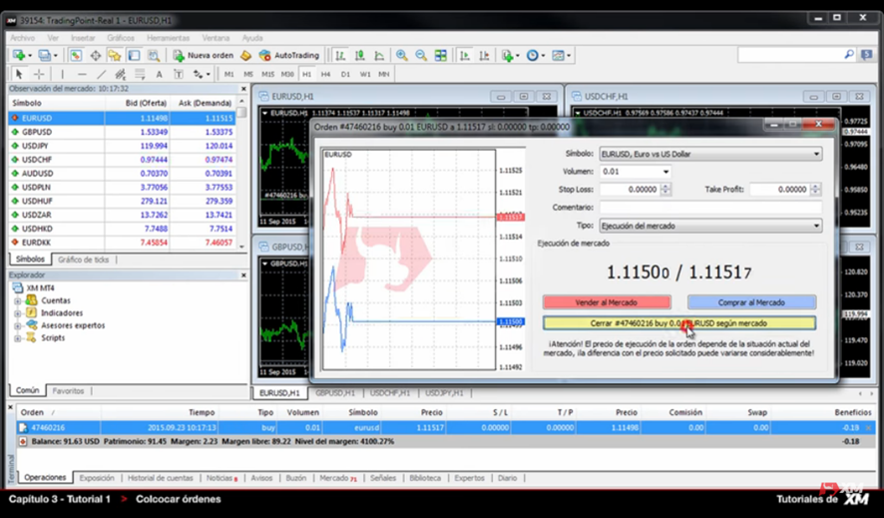Select the D1 timeframe button
Screen dimensions: 884x518
345,74
